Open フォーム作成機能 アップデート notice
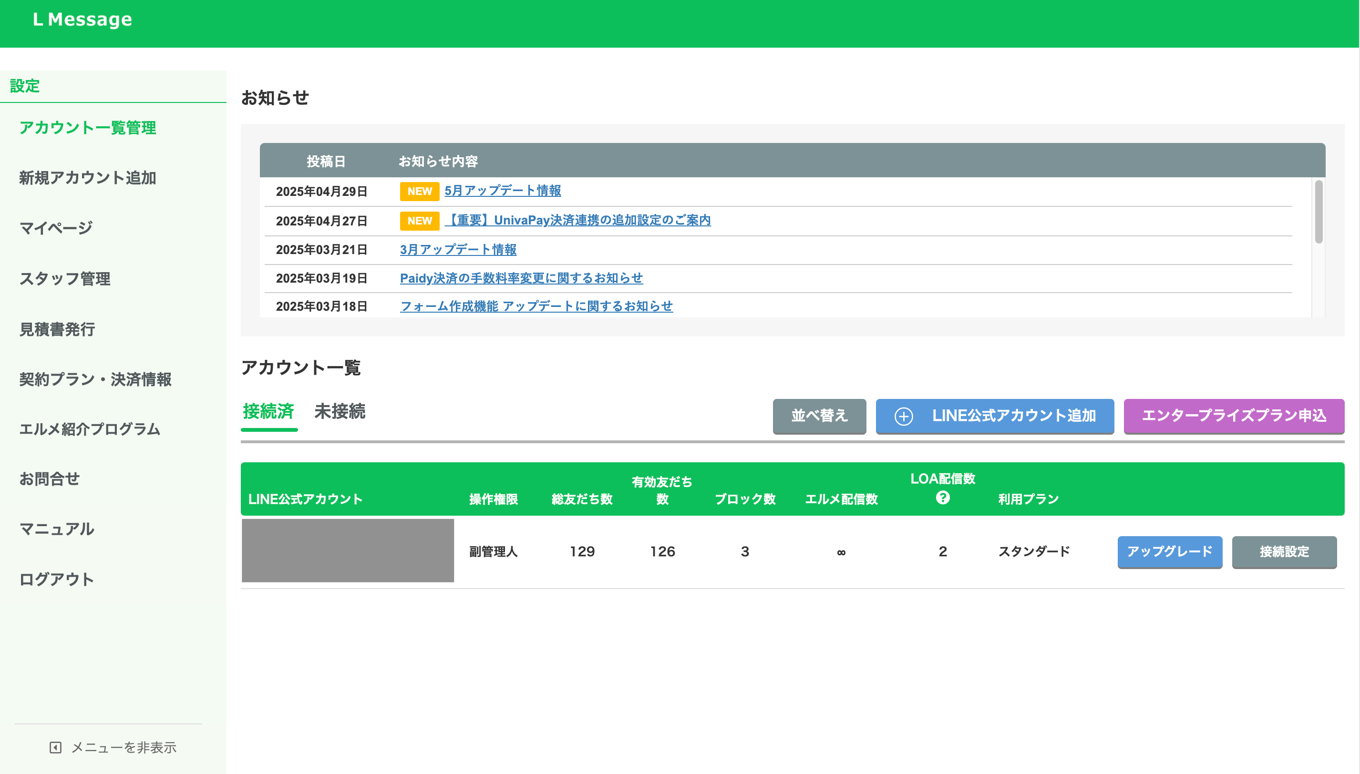This screenshot has width=1360, height=774. pyautogui.click(x=536, y=306)
